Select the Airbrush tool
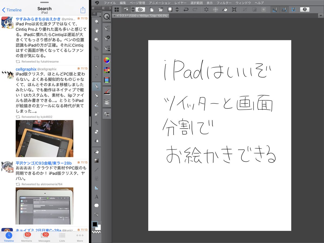The width and height of the screenshot is (324, 243). pyautogui.click(x=97, y=114)
